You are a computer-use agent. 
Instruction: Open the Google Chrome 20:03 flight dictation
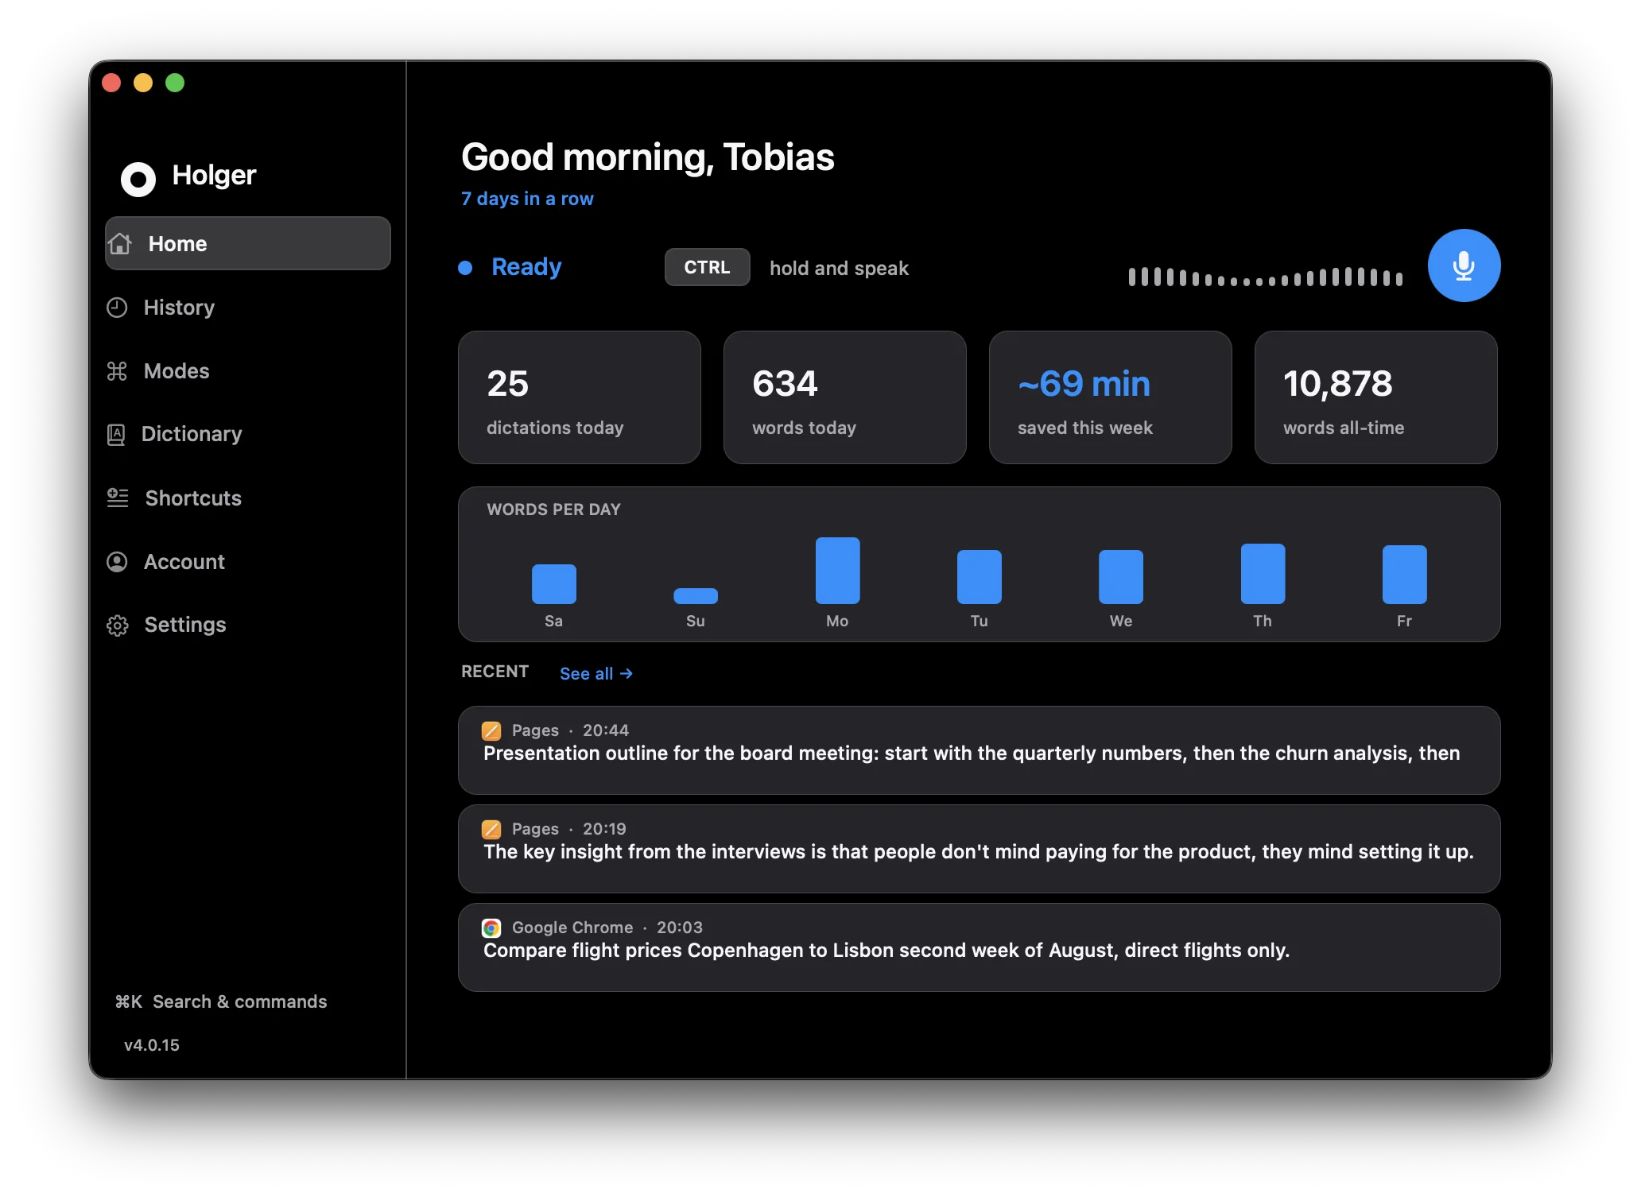[979, 947]
